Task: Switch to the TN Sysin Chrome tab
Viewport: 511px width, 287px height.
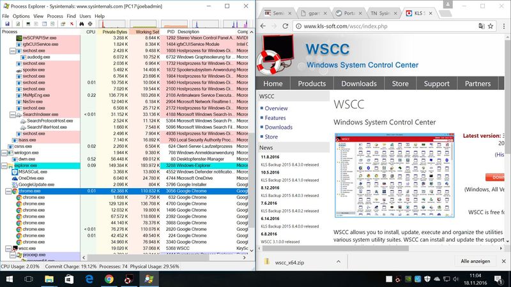Action: [379, 13]
